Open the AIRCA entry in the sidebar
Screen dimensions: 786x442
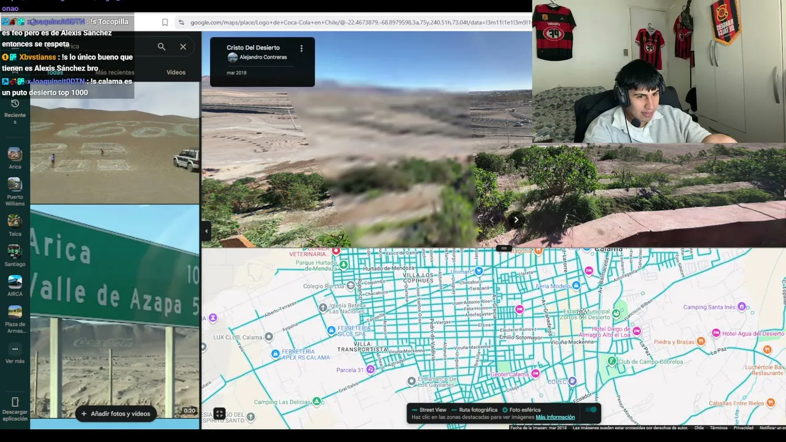(15, 285)
